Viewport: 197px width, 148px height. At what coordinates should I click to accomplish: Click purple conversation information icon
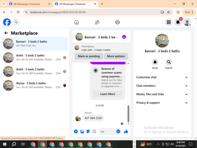point(124,37)
